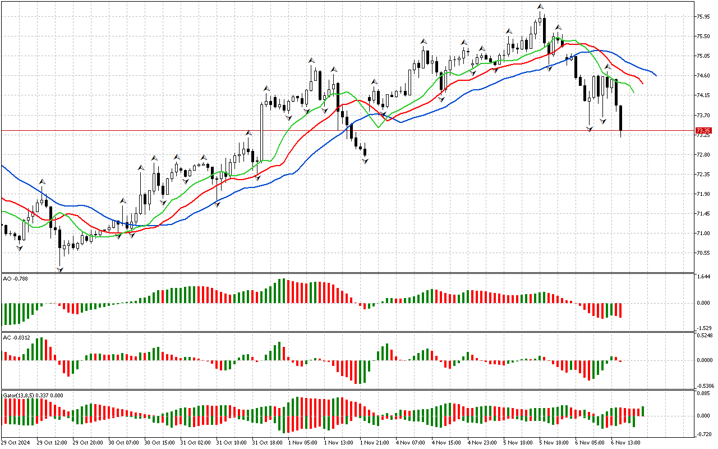718x449 pixels.
Task: Click the 29 Oct 2024 date label
Action: (16, 442)
